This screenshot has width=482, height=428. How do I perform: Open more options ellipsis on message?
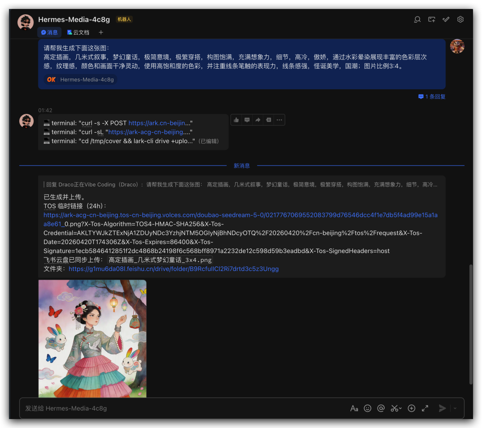(279, 120)
